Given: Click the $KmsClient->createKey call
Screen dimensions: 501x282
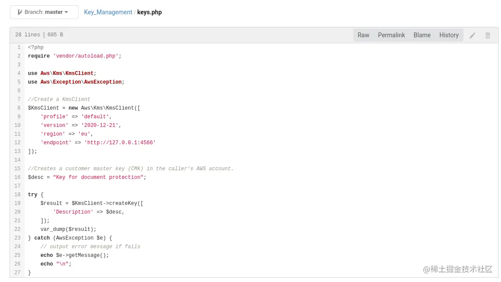Looking at the screenshot, I should coord(107,203).
